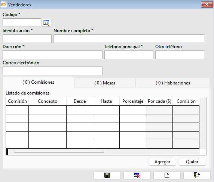The width and height of the screenshot is (214, 182).
Task: Click the Quitar button
Action: (x=192, y=162)
